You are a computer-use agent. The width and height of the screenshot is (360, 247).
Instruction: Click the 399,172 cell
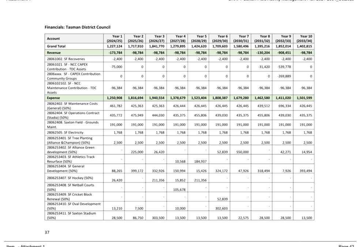(137, 171)
